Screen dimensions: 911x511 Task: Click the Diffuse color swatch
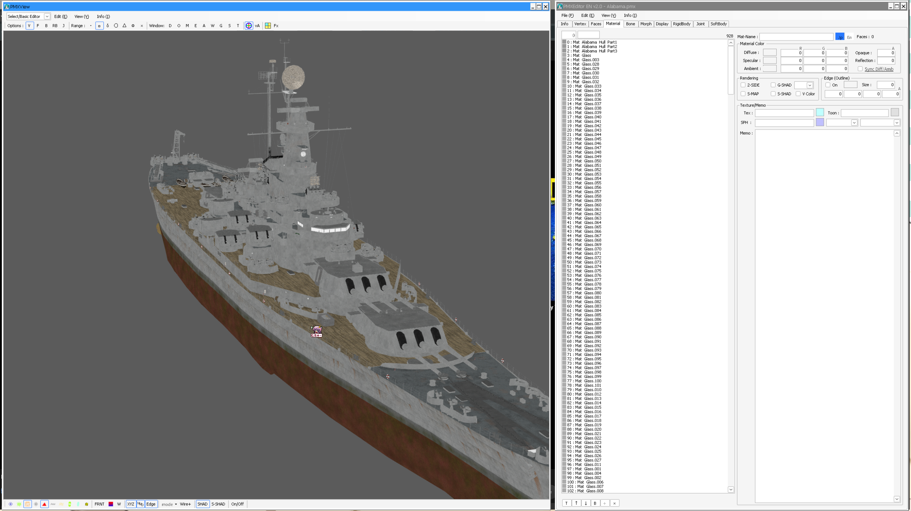pos(769,52)
